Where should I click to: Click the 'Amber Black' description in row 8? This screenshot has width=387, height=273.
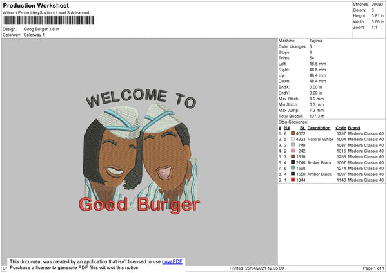pos(319,174)
